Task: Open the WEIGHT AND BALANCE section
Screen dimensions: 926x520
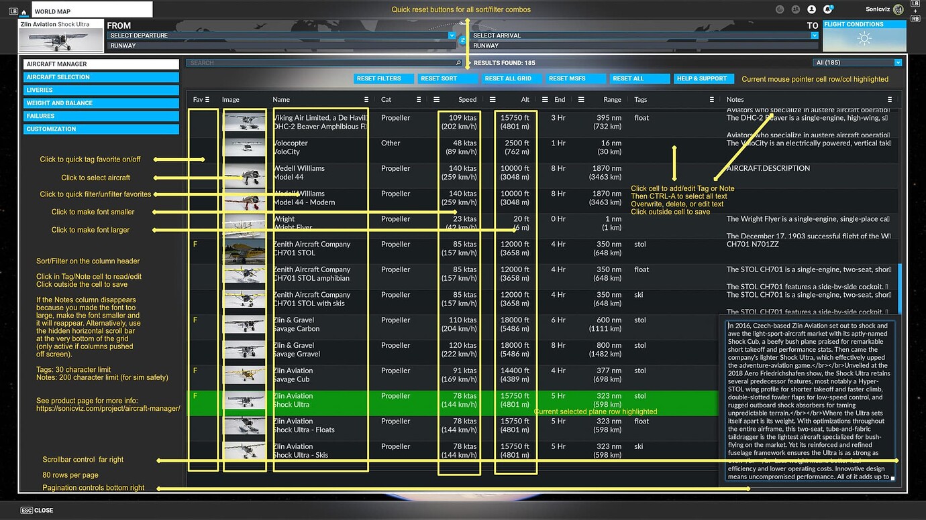Action: tap(101, 103)
